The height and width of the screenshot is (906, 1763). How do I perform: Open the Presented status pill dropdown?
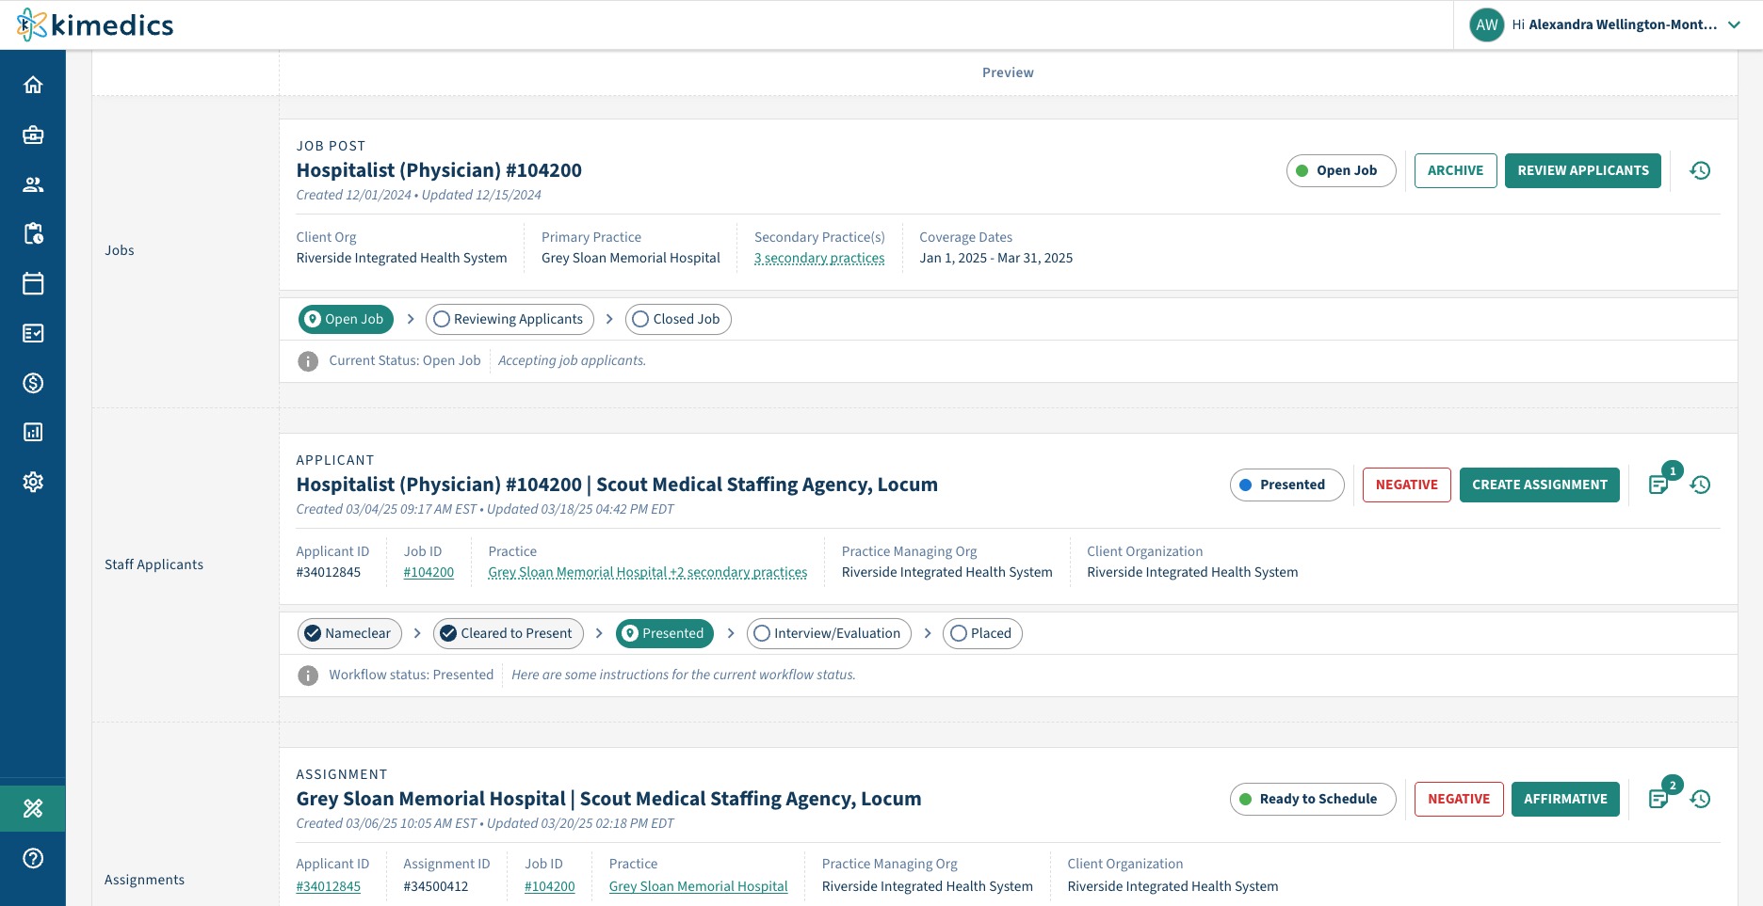click(1286, 485)
